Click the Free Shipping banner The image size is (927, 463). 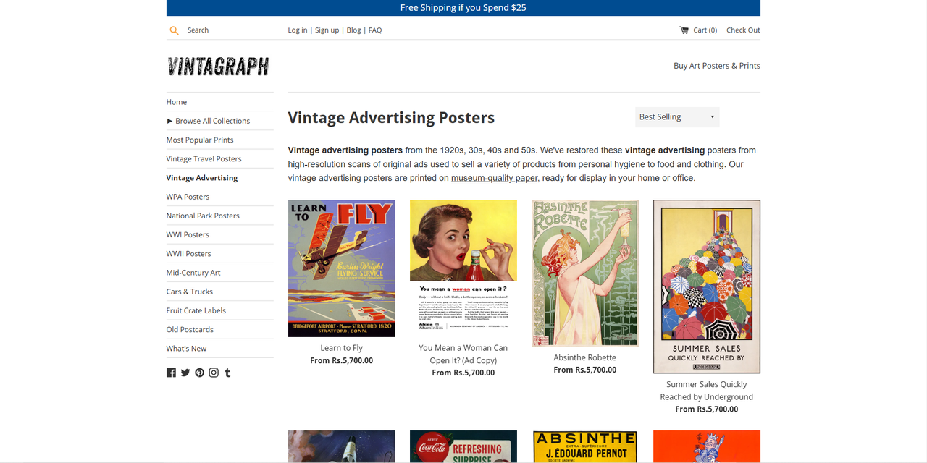coord(463,8)
